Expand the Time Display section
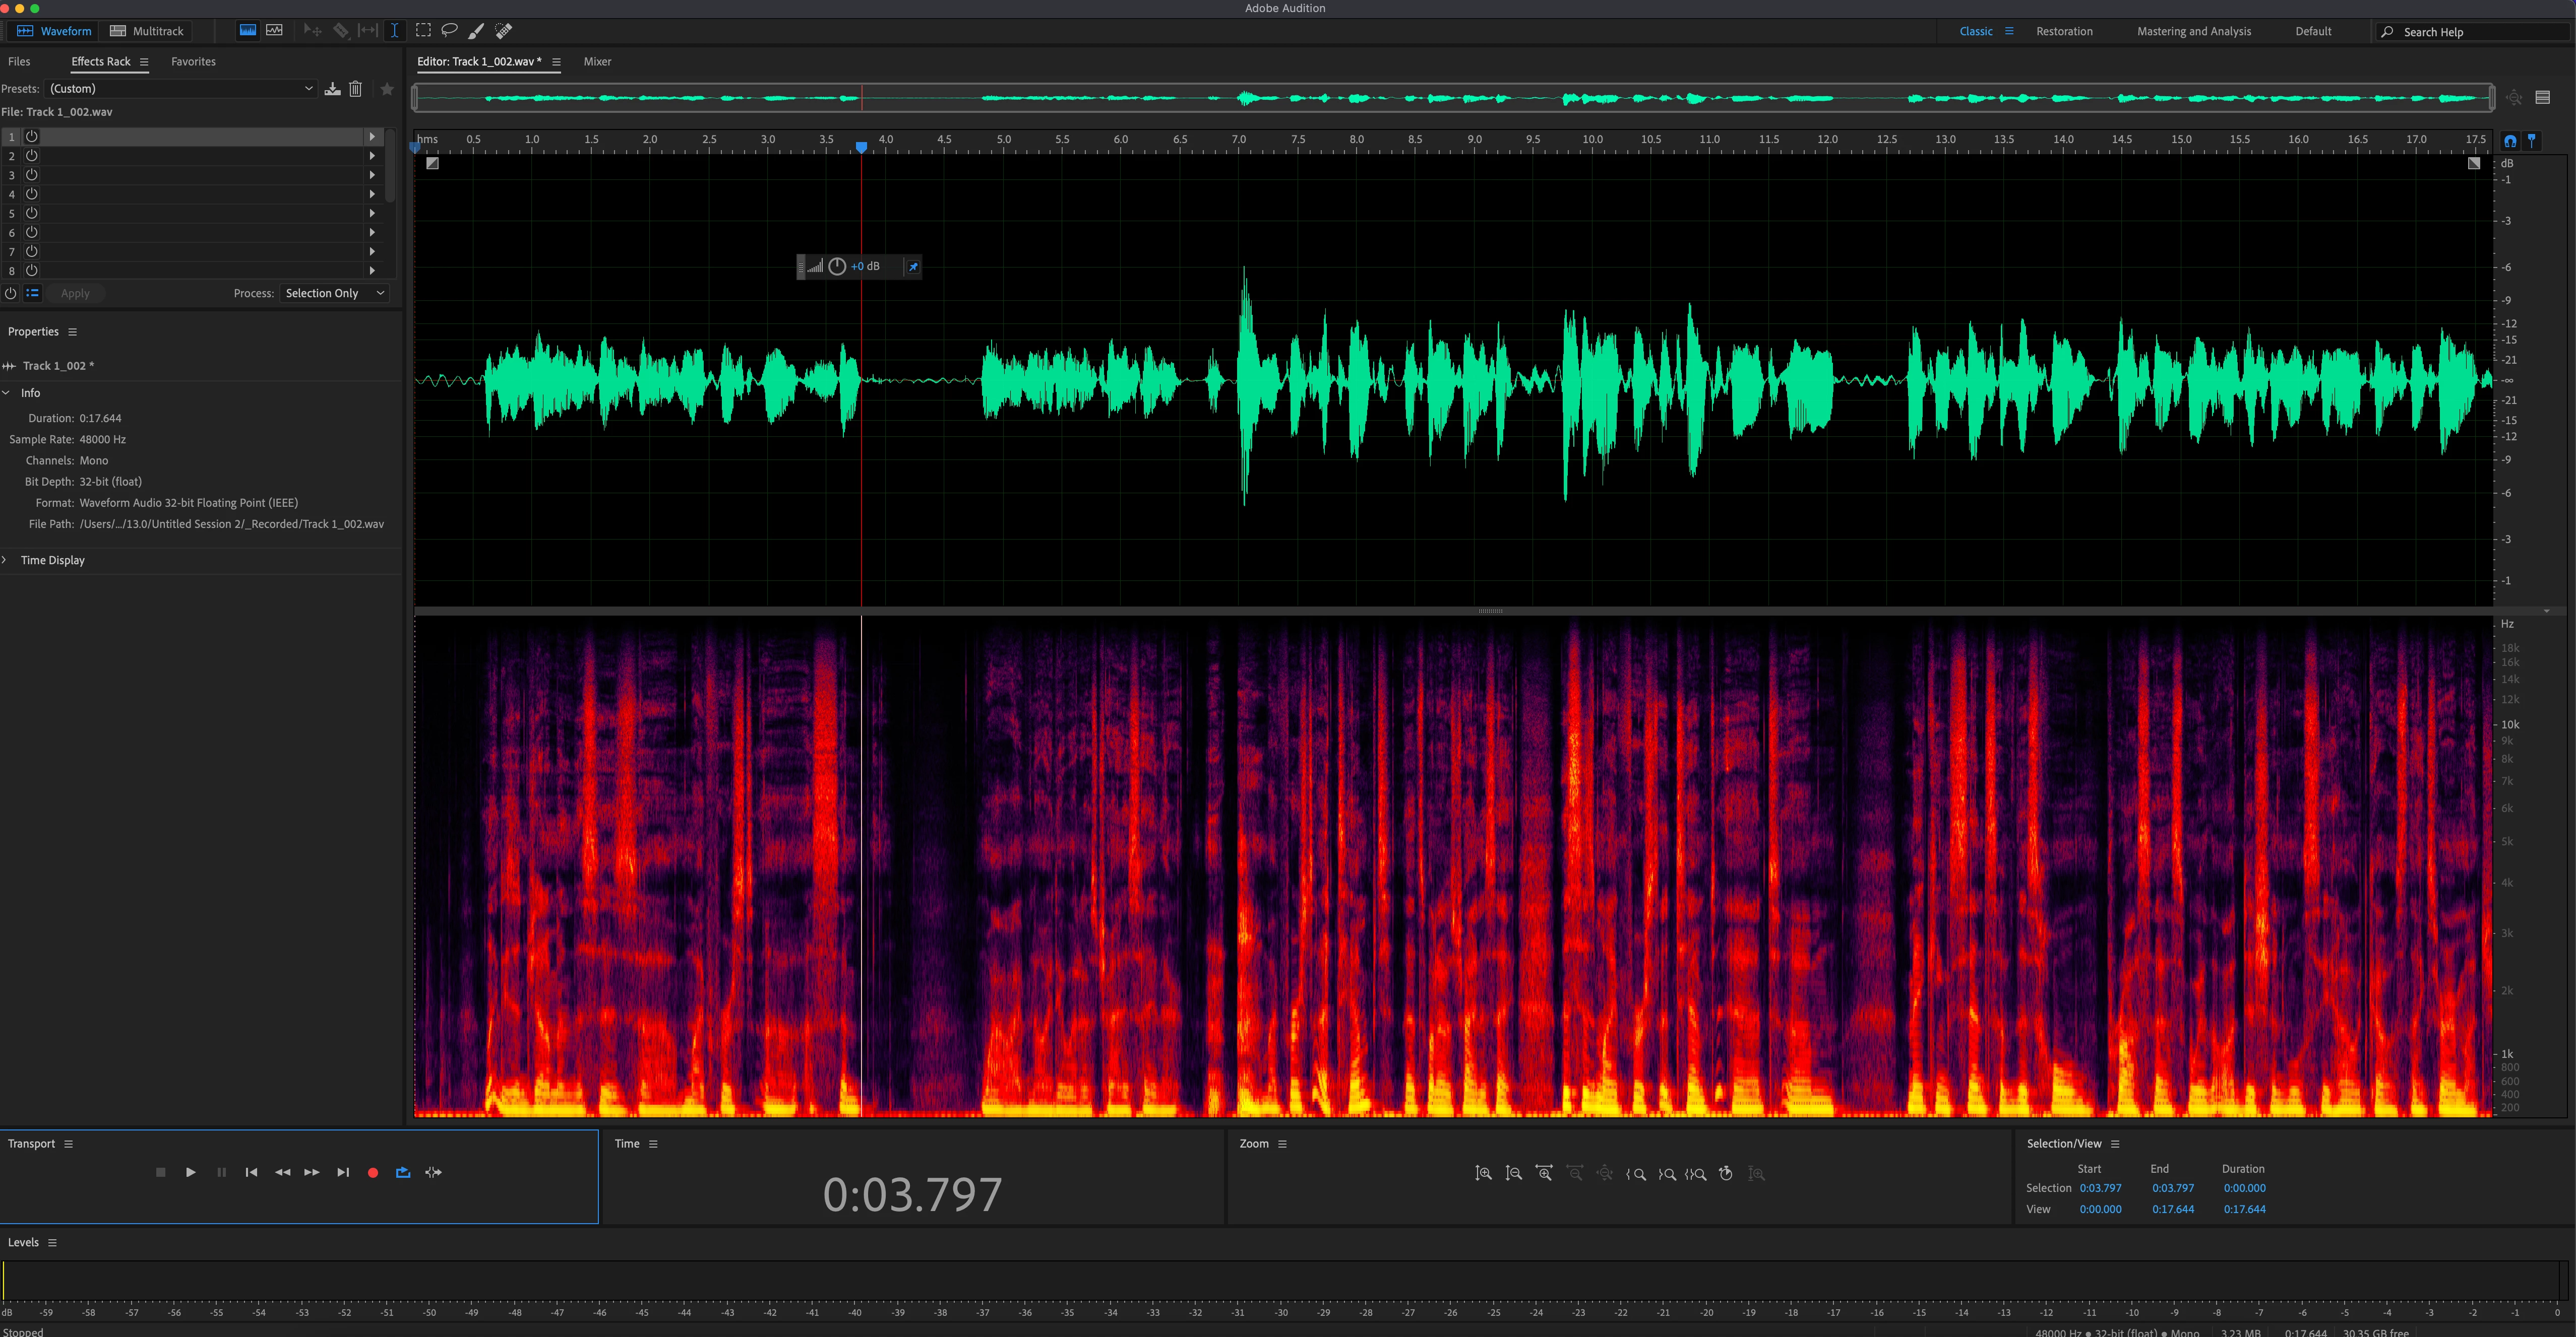This screenshot has width=2576, height=1337. point(6,560)
